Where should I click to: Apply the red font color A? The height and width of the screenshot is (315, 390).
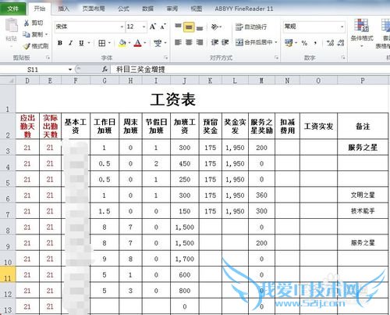click(138, 43)
